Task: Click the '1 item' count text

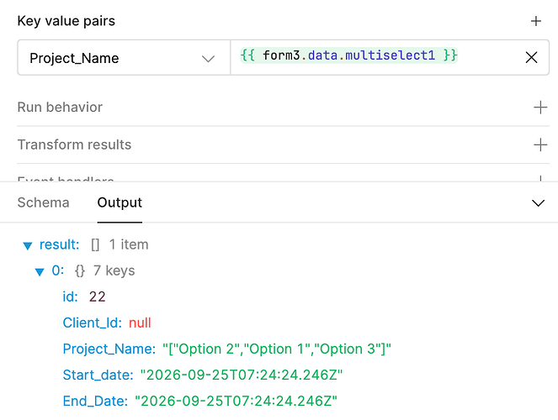Action: 129,244
